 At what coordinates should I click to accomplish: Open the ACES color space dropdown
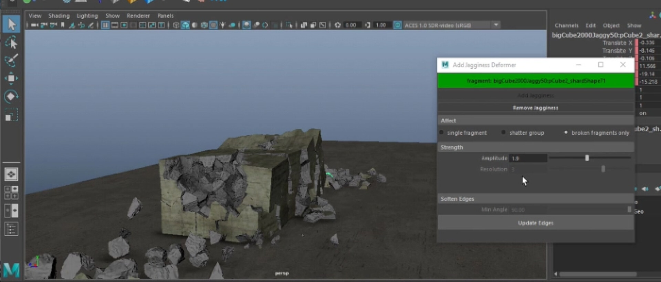coord(496,25)
